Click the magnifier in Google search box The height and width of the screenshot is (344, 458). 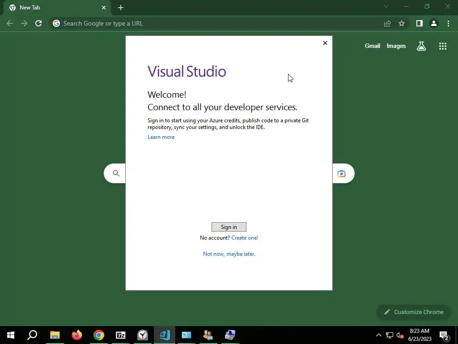pos(116,173)
